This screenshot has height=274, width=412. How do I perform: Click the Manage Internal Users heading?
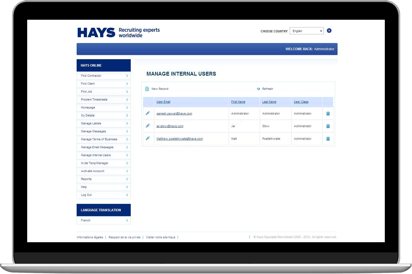pyautogui.click(x=181, y=74)
